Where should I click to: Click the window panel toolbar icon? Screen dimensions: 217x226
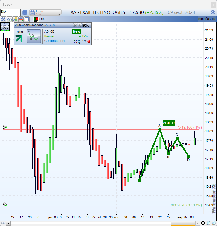point(27,19)
